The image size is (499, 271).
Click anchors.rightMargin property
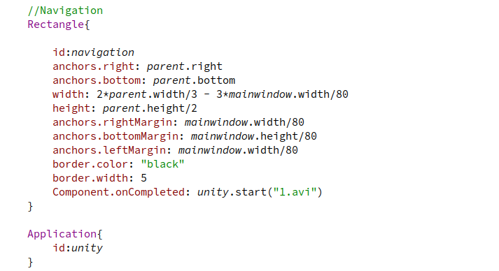pyautogui.click(x=113, y=122)
